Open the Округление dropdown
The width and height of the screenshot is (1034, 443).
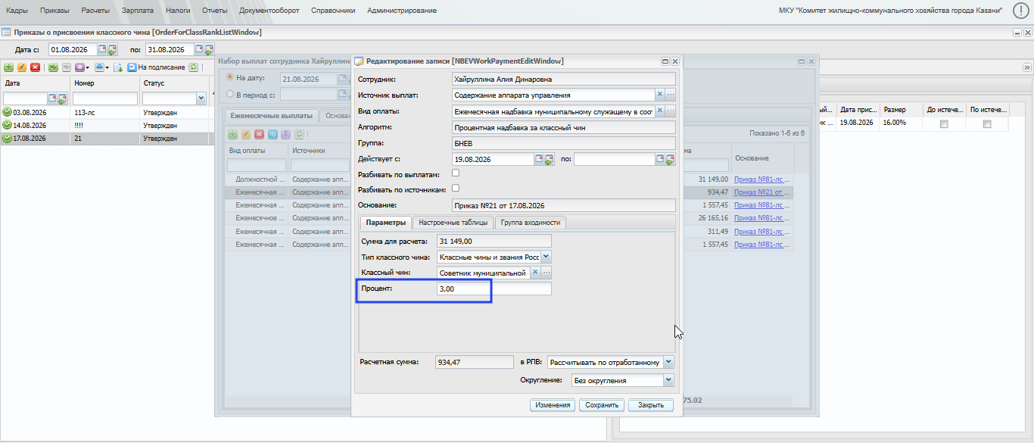click(x=668, y=380)
